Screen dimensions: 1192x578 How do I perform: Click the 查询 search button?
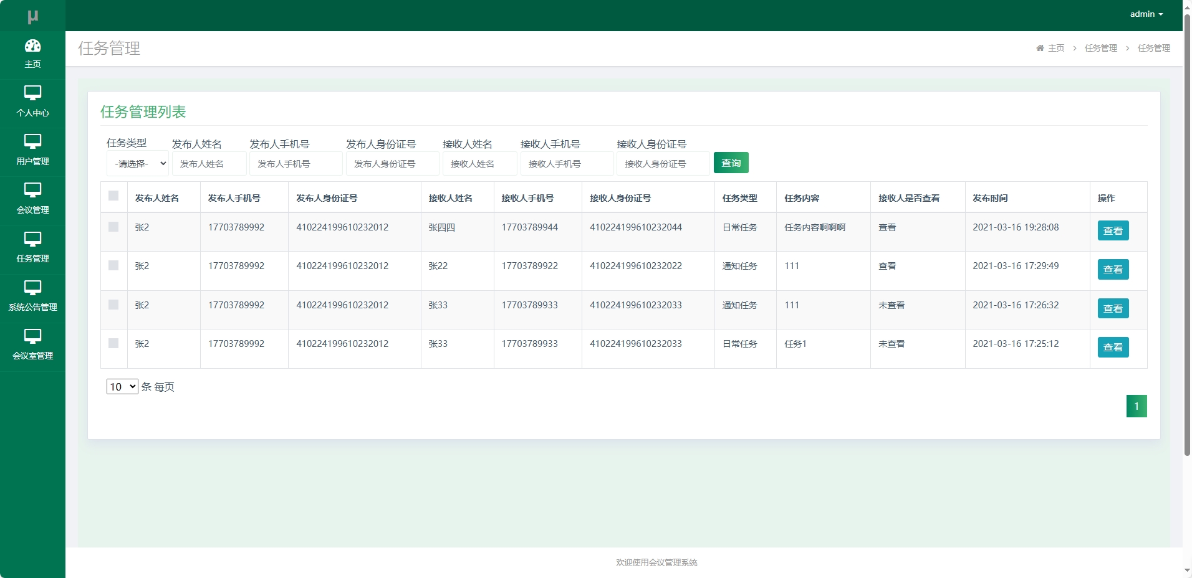[731, 163]
